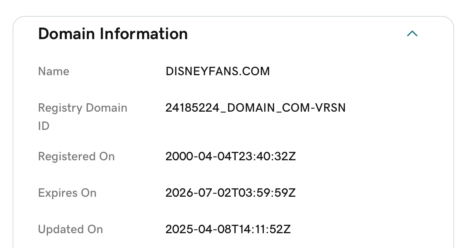
Task: Select the 24185224 number in registry ID
Action: point(193,108)
